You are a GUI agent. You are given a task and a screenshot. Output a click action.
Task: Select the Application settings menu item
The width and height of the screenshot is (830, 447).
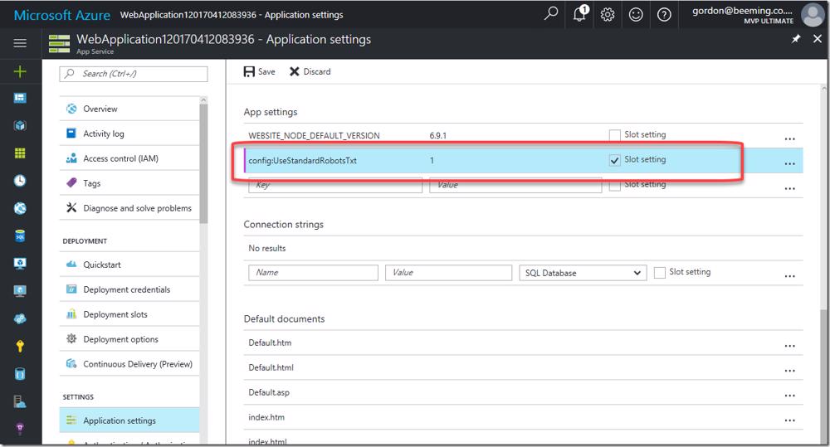click(129, 420)
